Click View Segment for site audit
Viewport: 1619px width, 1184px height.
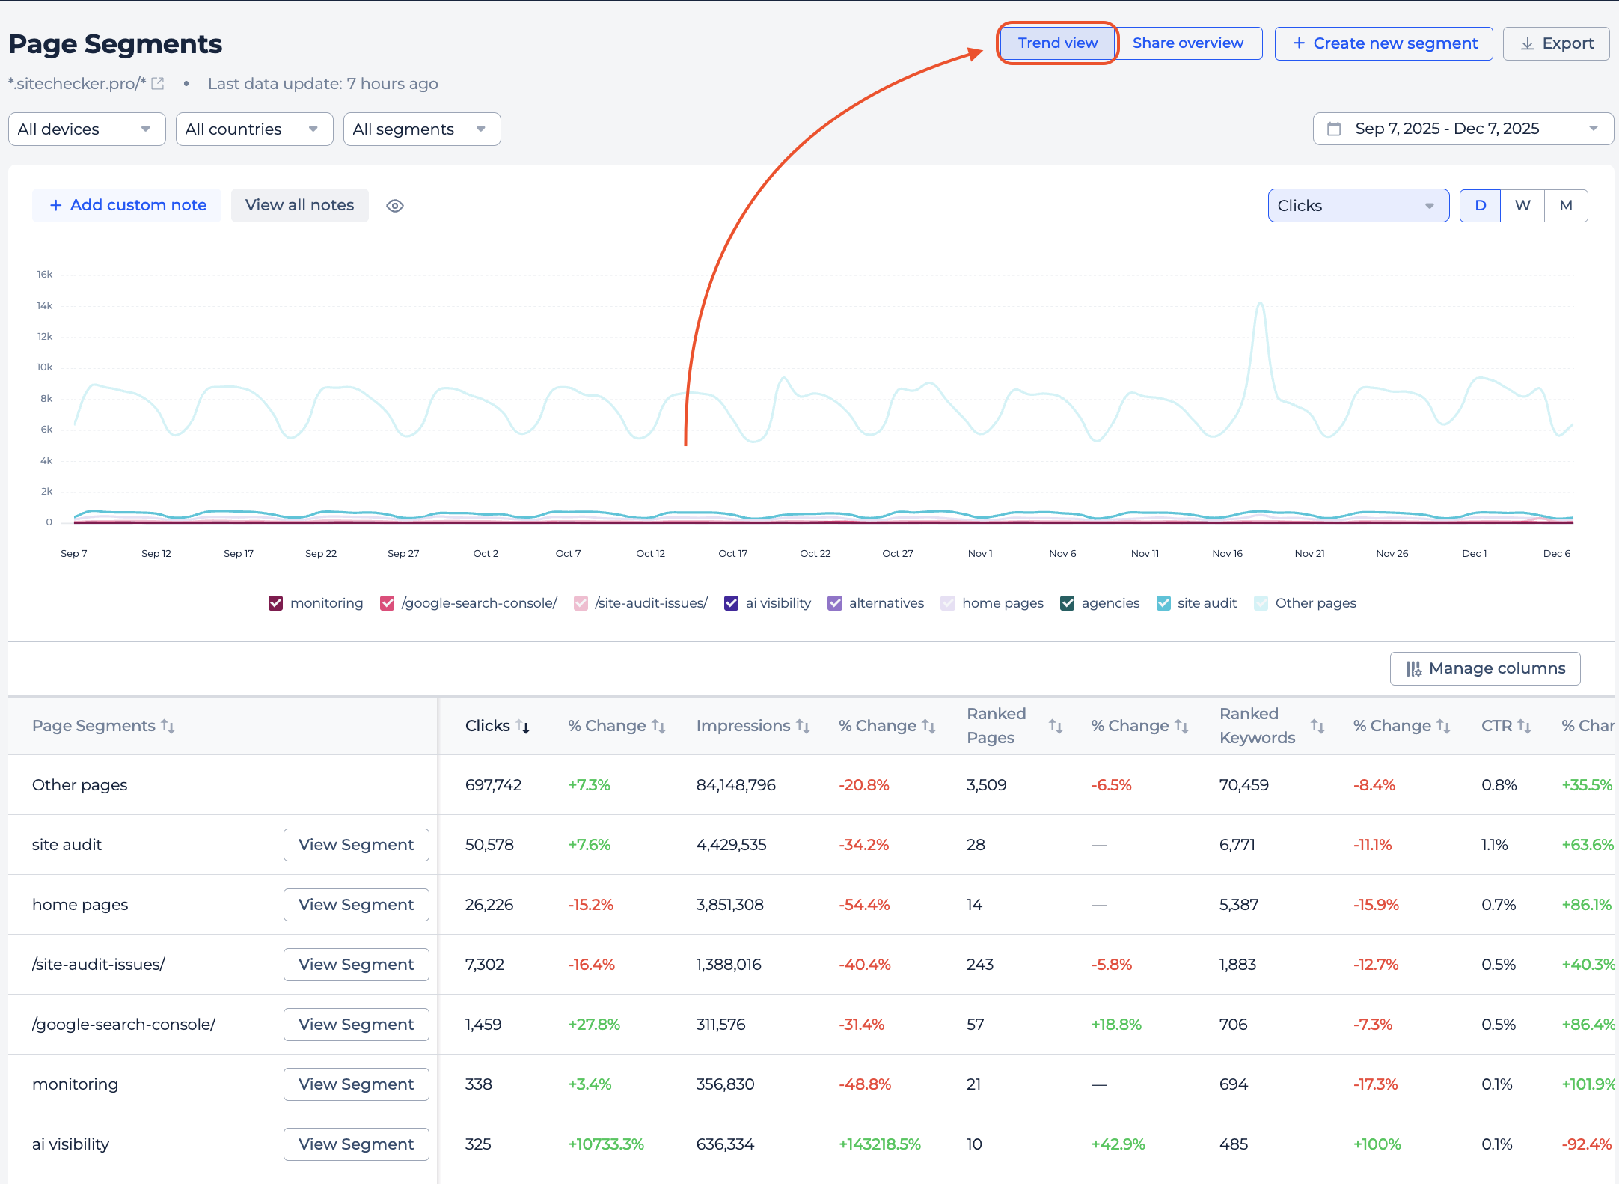click(x=356, y=845)
